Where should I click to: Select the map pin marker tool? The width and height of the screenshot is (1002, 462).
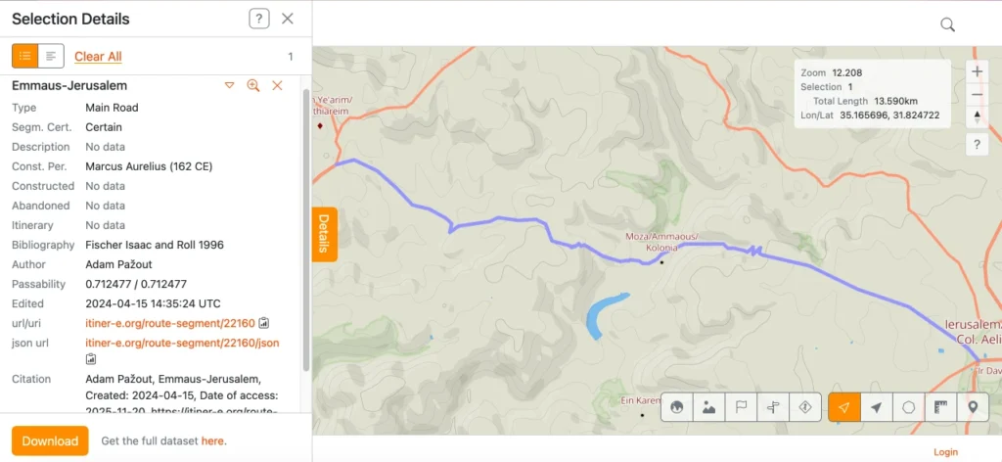(973, 407)
